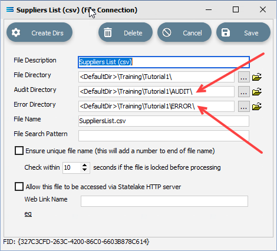Select the File Description text field
277x251 pixels.
(x=164, y=62)
